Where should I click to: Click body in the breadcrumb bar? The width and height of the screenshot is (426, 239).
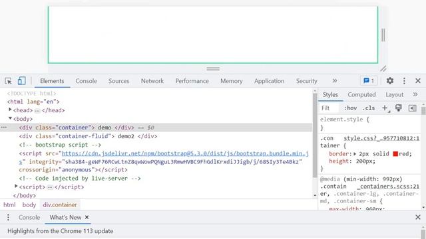coord(29,204)
